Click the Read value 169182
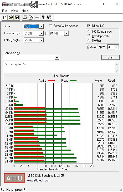Screen dimensions: 123x192 point(112,124)
